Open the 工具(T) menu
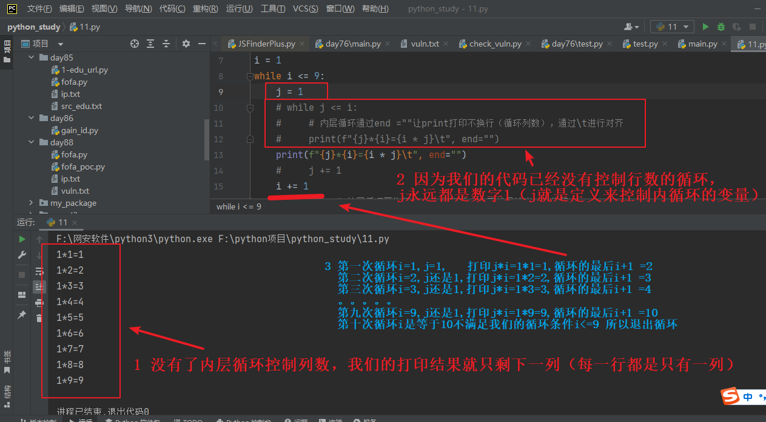Image resolution: width=766 pixels, height=422 pixels. [x=272, y=8]
